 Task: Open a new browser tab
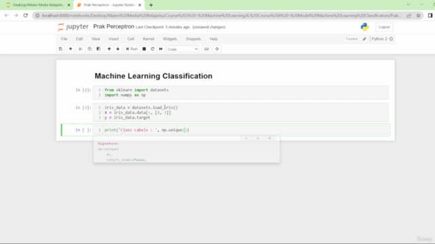151,5
